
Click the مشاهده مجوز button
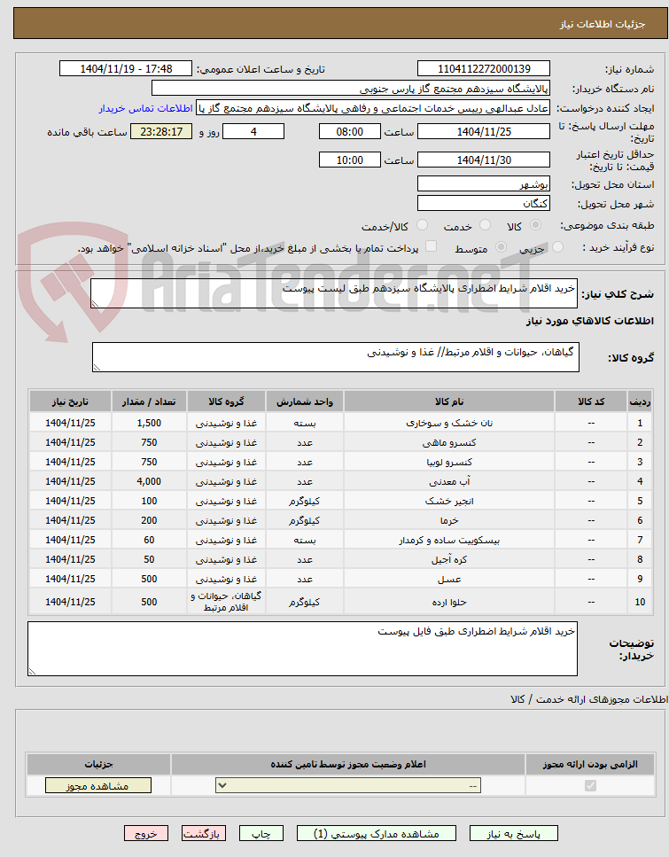click(97, 786)
